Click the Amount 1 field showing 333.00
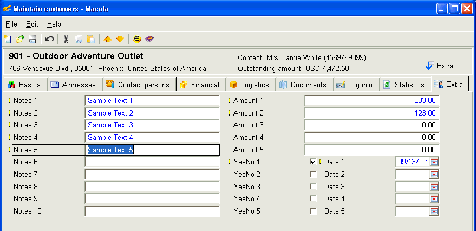The image size is (476, 231). [372, 101]
